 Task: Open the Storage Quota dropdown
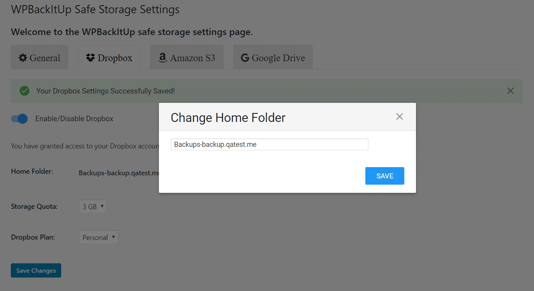[93, 206]
